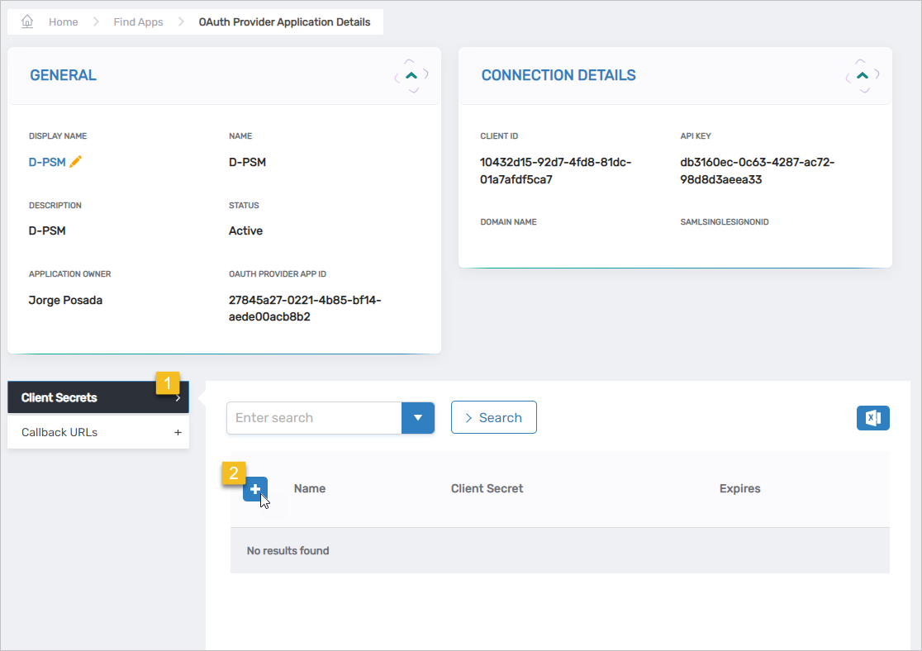Sort by the Client Secret column header
This screenshot has width=922, height=651.
point(487,488)
